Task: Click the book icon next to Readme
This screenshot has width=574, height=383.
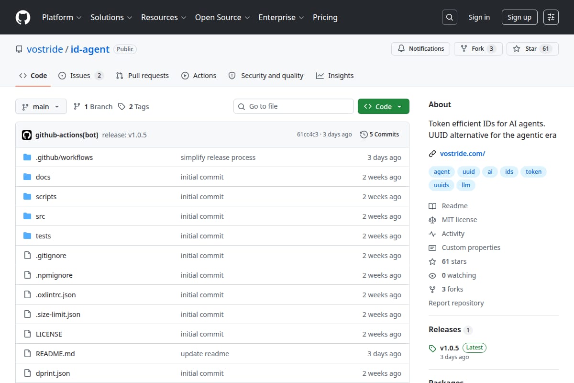Action: tap(432, 206)
